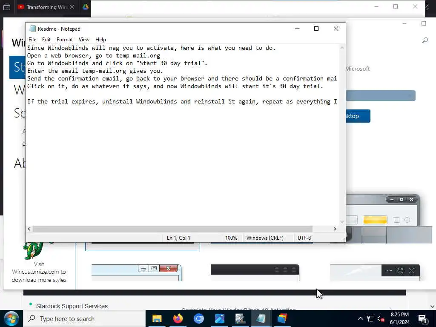Open Firefox from the taskbar
The width and height of the screenshot is (436, 327).
(178, 318)
